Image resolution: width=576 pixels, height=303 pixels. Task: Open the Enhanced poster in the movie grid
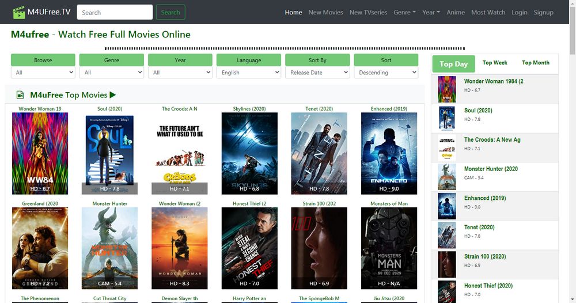(389, 154)
